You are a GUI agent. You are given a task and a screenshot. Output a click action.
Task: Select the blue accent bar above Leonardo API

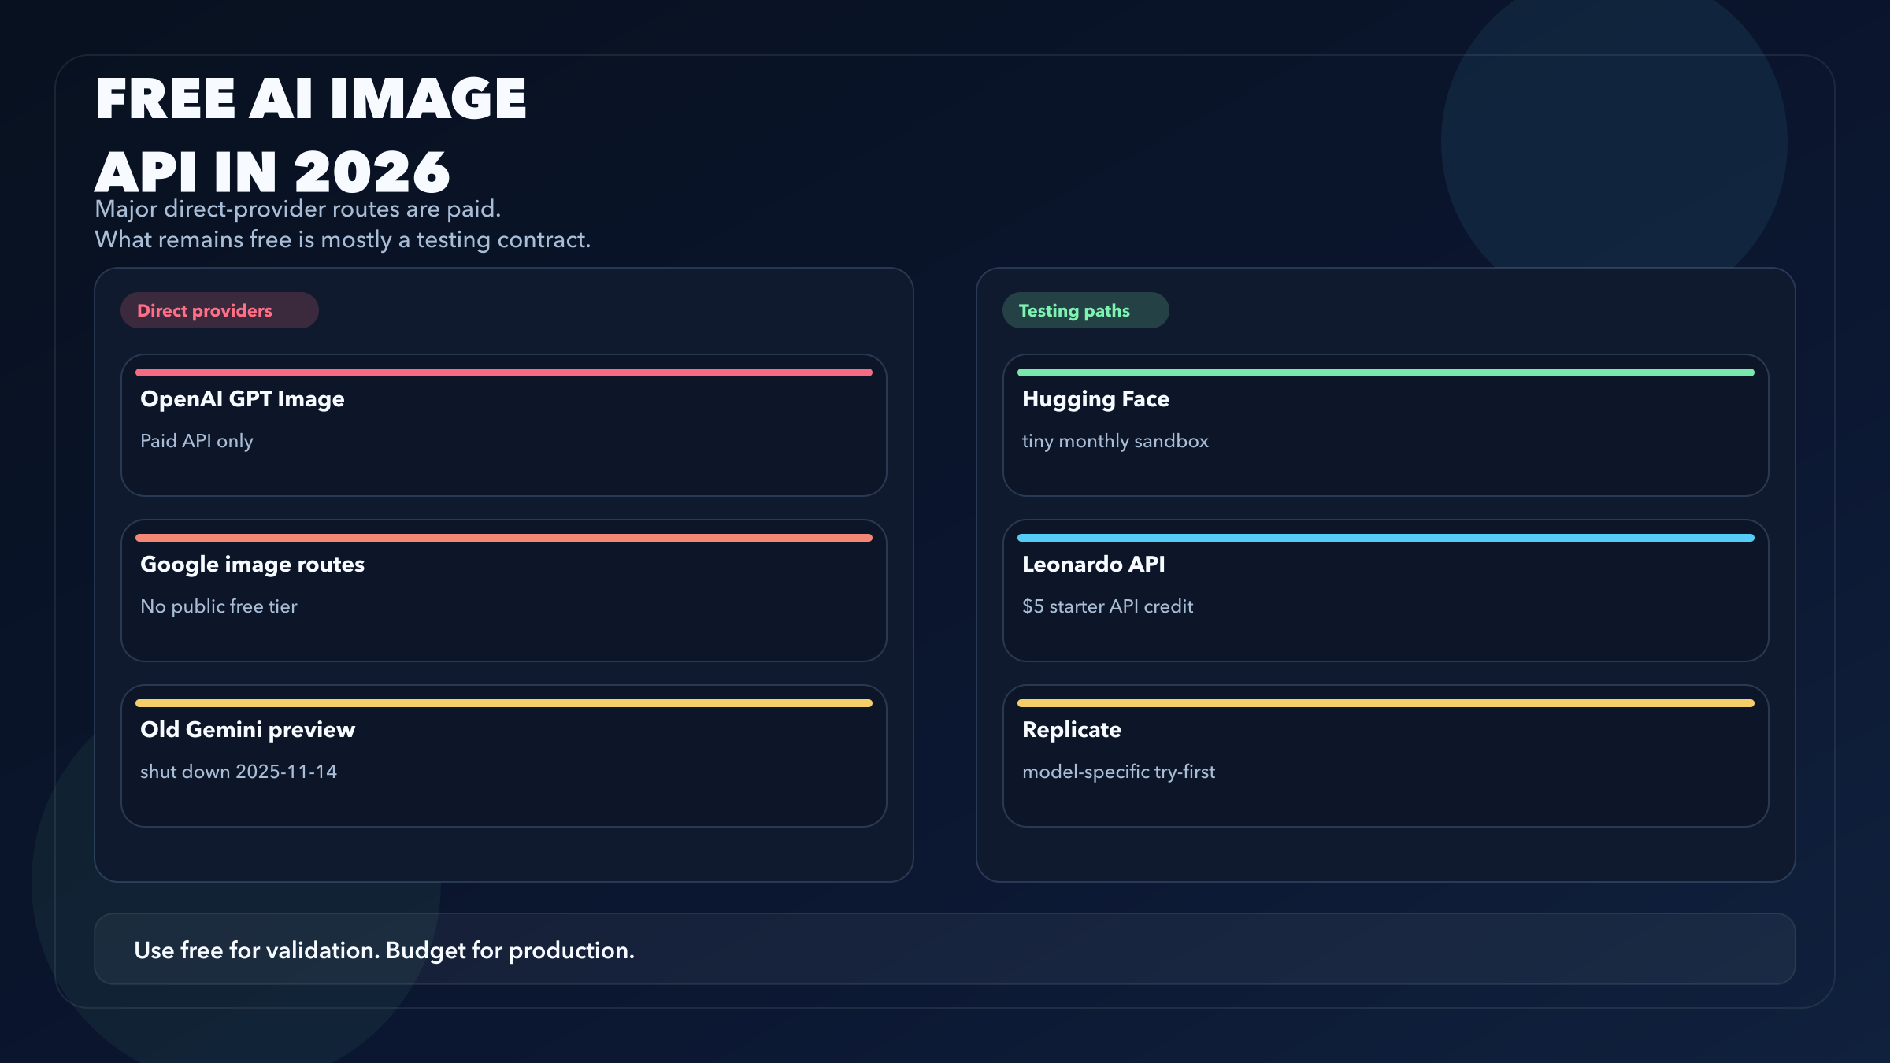(1386, 537)
